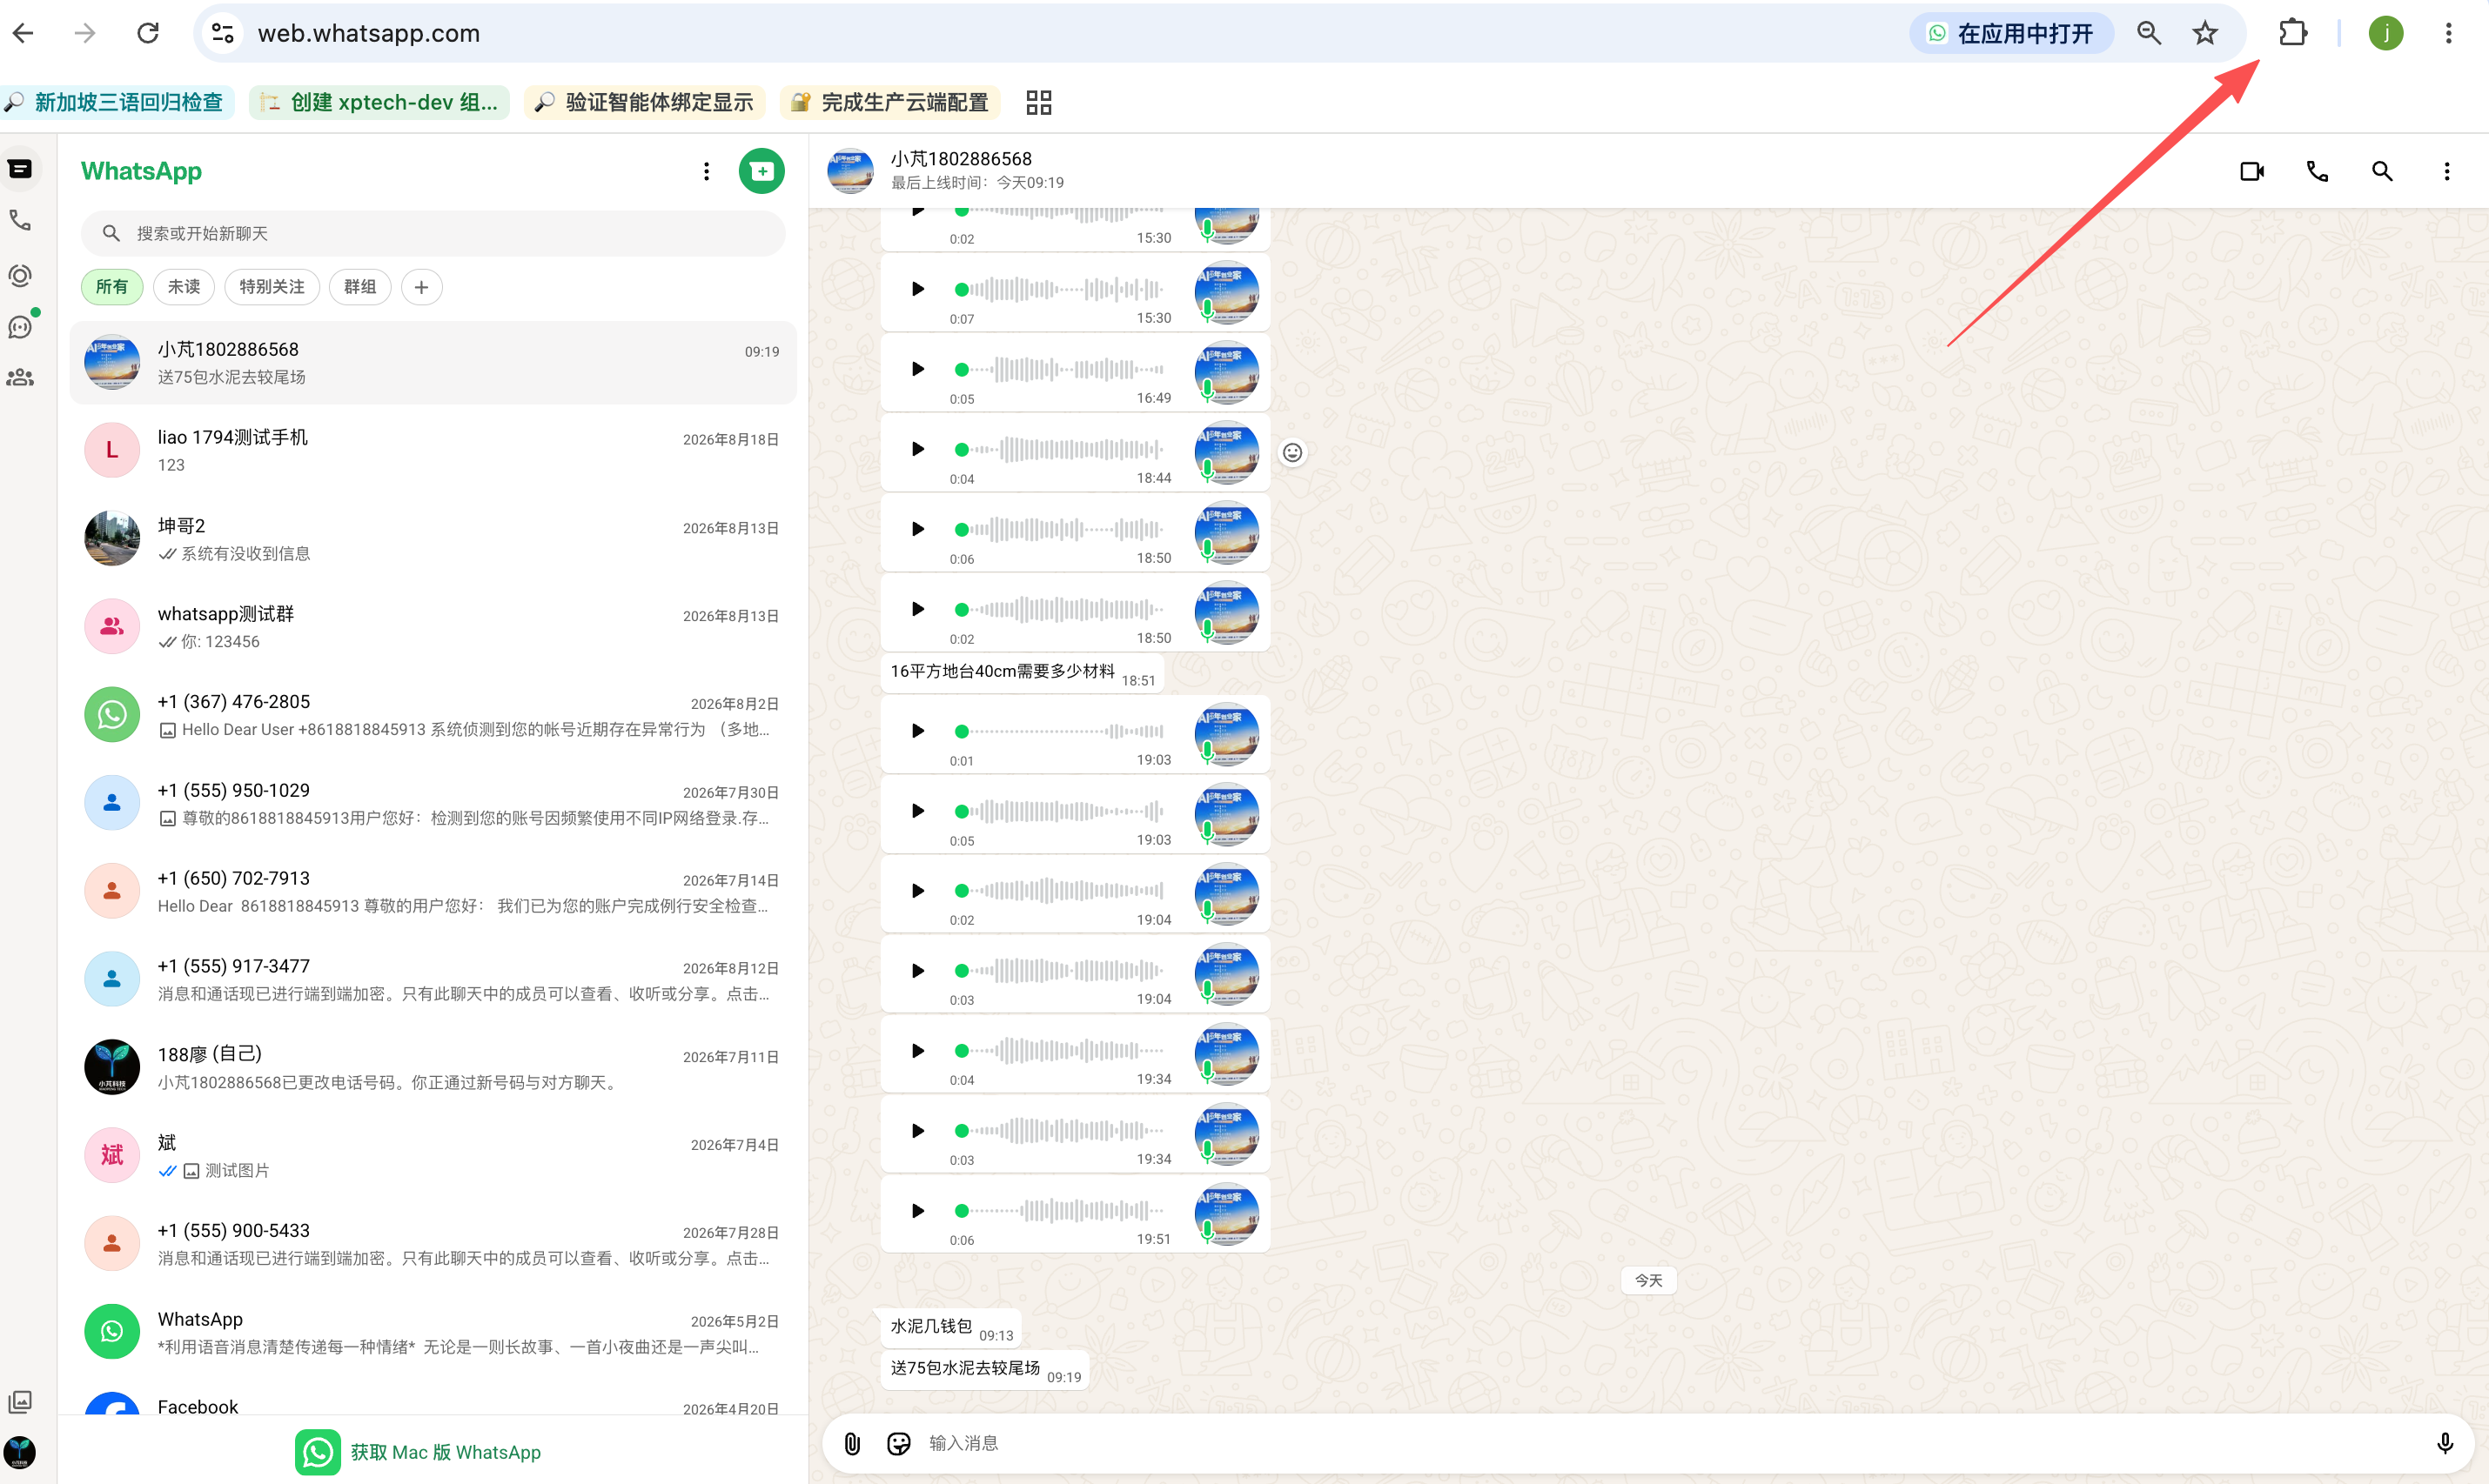Viewport: 2489px width, 1484px height.
Task: Play the 0:06 voice message from 19:51
Action: click(917, 1211)
